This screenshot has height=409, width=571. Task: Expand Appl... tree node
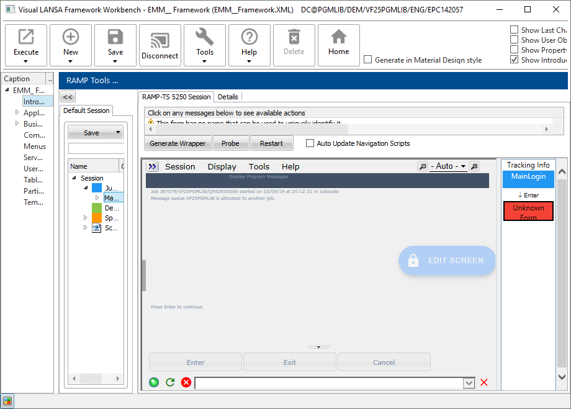coord(17,112)
